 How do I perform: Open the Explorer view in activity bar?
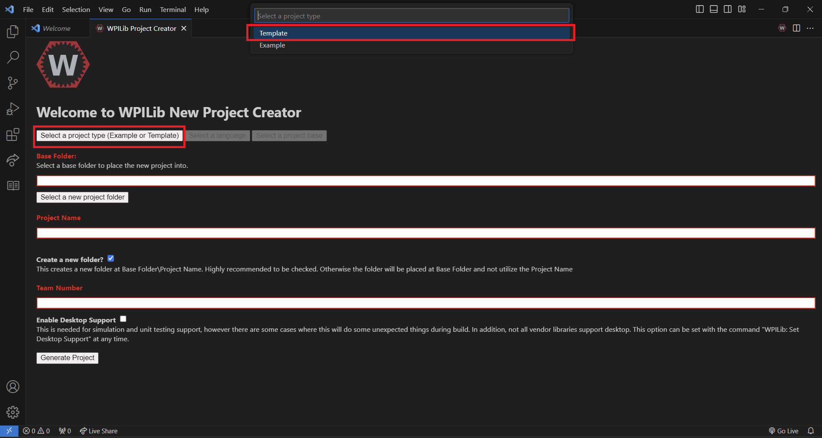coord(13,31)
